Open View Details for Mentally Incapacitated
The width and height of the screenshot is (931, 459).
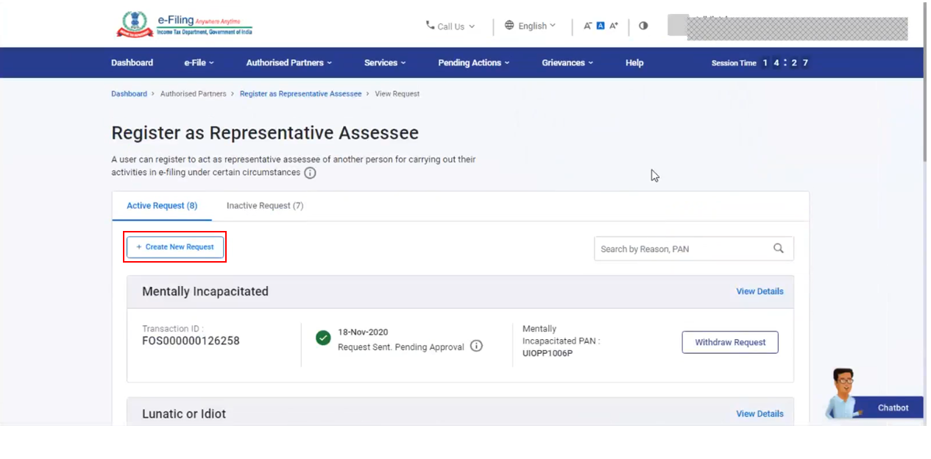pos(760,291)
